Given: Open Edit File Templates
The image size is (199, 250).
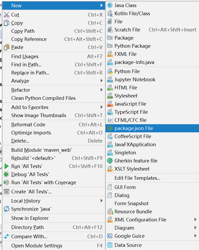Looking at the screenshot, I should (137, 178).
